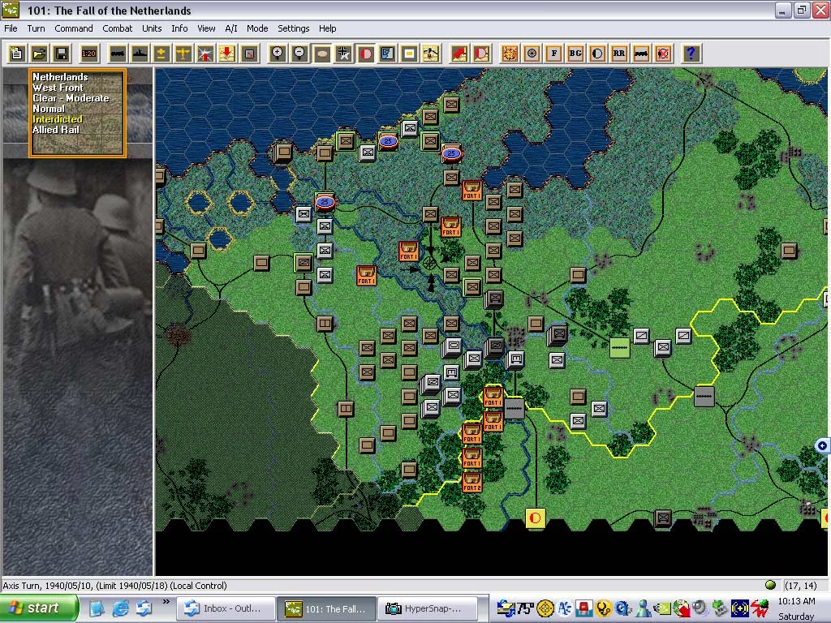
Task: Zoom in with the plus magnifier
Action: click(x=278, y=53)
